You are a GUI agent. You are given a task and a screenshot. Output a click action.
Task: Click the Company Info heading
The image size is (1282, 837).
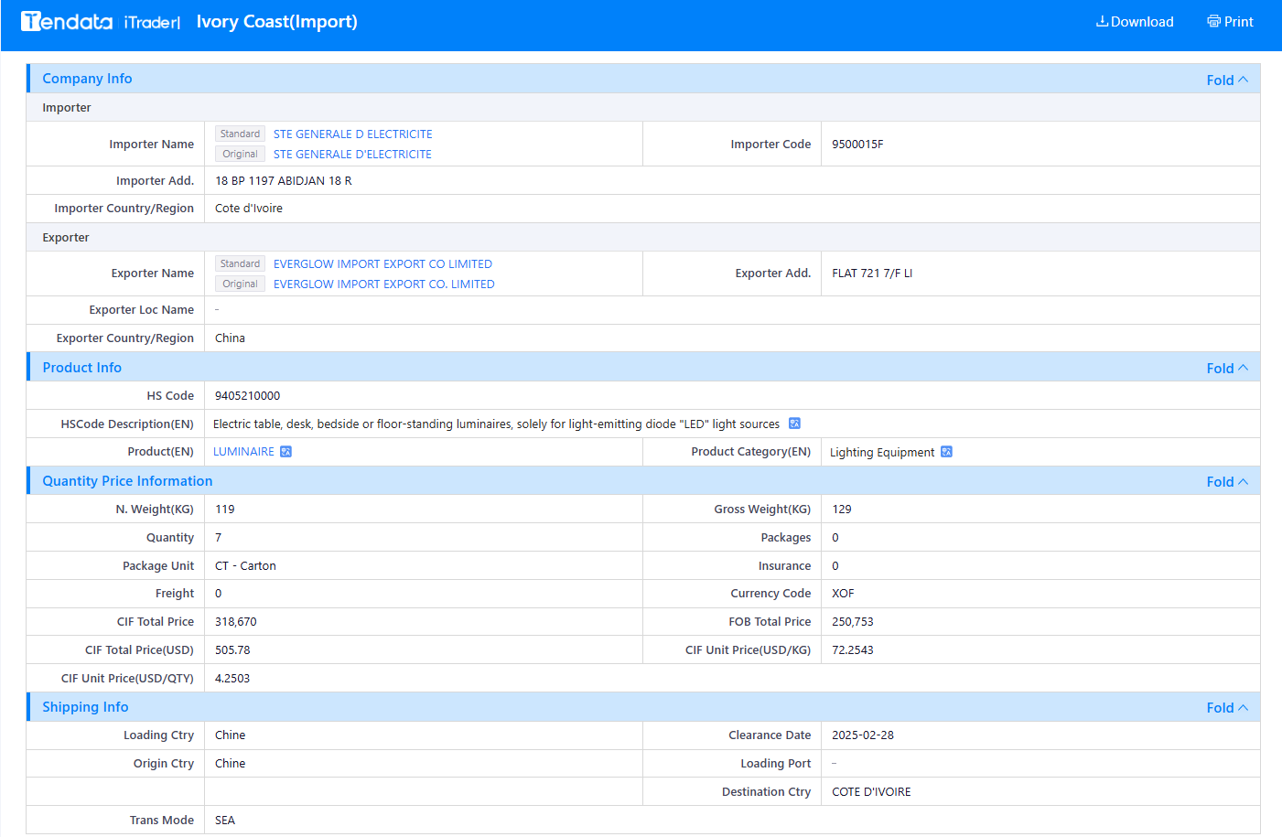87,79
